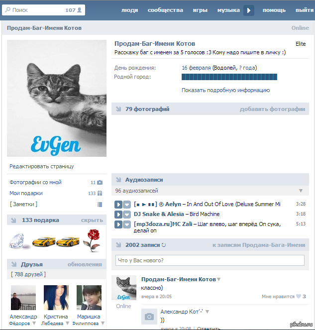Open Кристина Лебедева friend thumbnail
This screenshot has width=315, height=330.
[x=56, y=298]
